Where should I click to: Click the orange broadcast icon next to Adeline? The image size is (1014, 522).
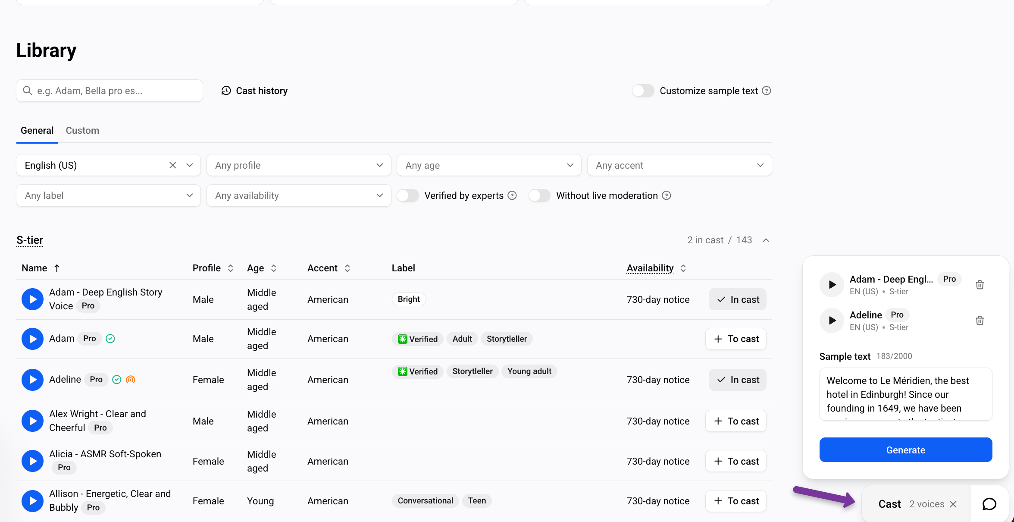click(131, 380)
